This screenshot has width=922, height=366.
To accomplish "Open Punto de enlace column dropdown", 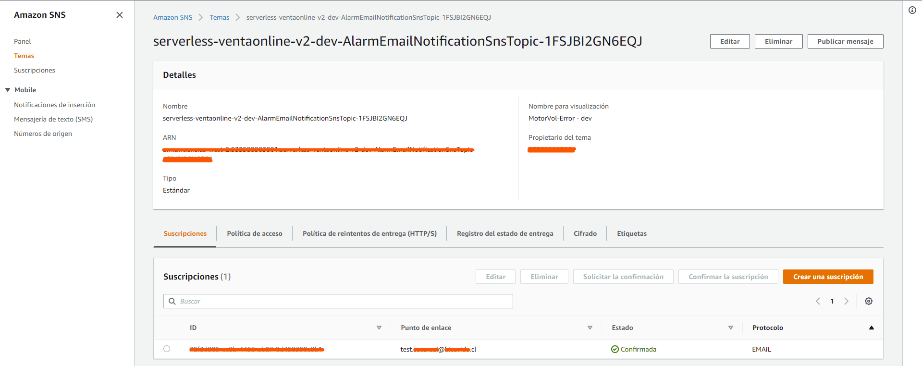I will 590,328.
